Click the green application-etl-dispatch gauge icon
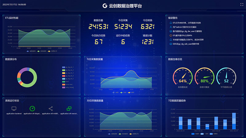 [32, 109]
